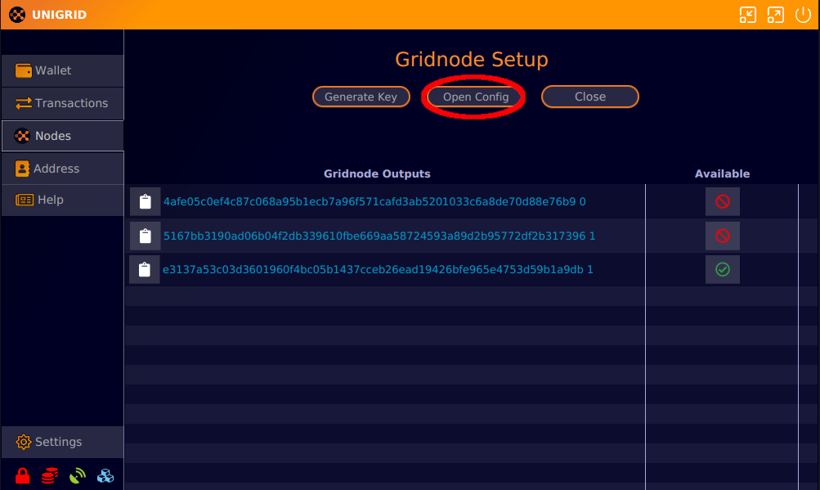Copy the output starting with 5167bb31 via clipboard icon
Viewport: 820px width, 490px height.
146,236
